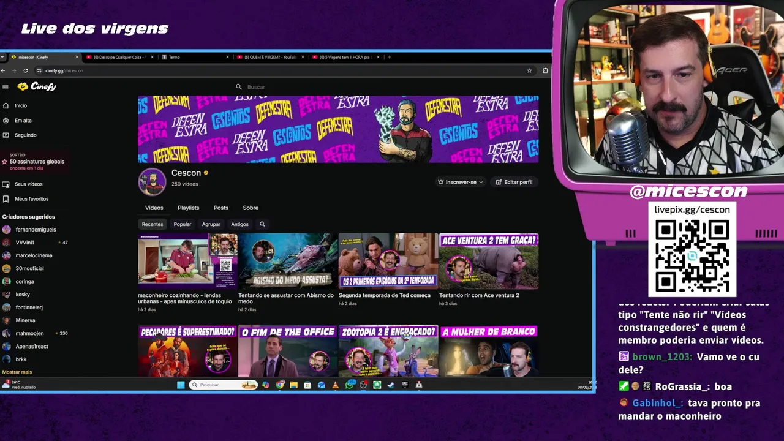Click the browser reload icon
Image resolution: width=784 pixels, height=441 pixels.
(25, 70)
